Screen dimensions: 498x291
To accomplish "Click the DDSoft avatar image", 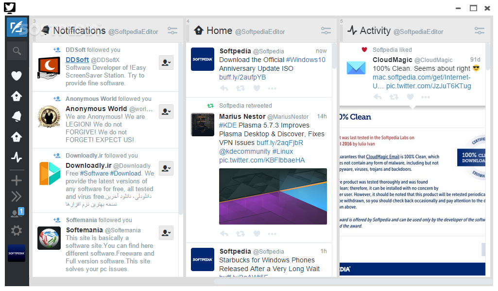I will pyautogui.click(x=49, y=68).
